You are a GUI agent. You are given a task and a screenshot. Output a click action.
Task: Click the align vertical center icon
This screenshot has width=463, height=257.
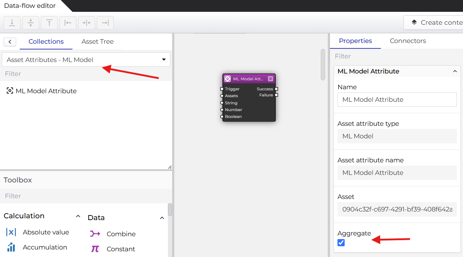pyautogui.click(x=30, y=23)
